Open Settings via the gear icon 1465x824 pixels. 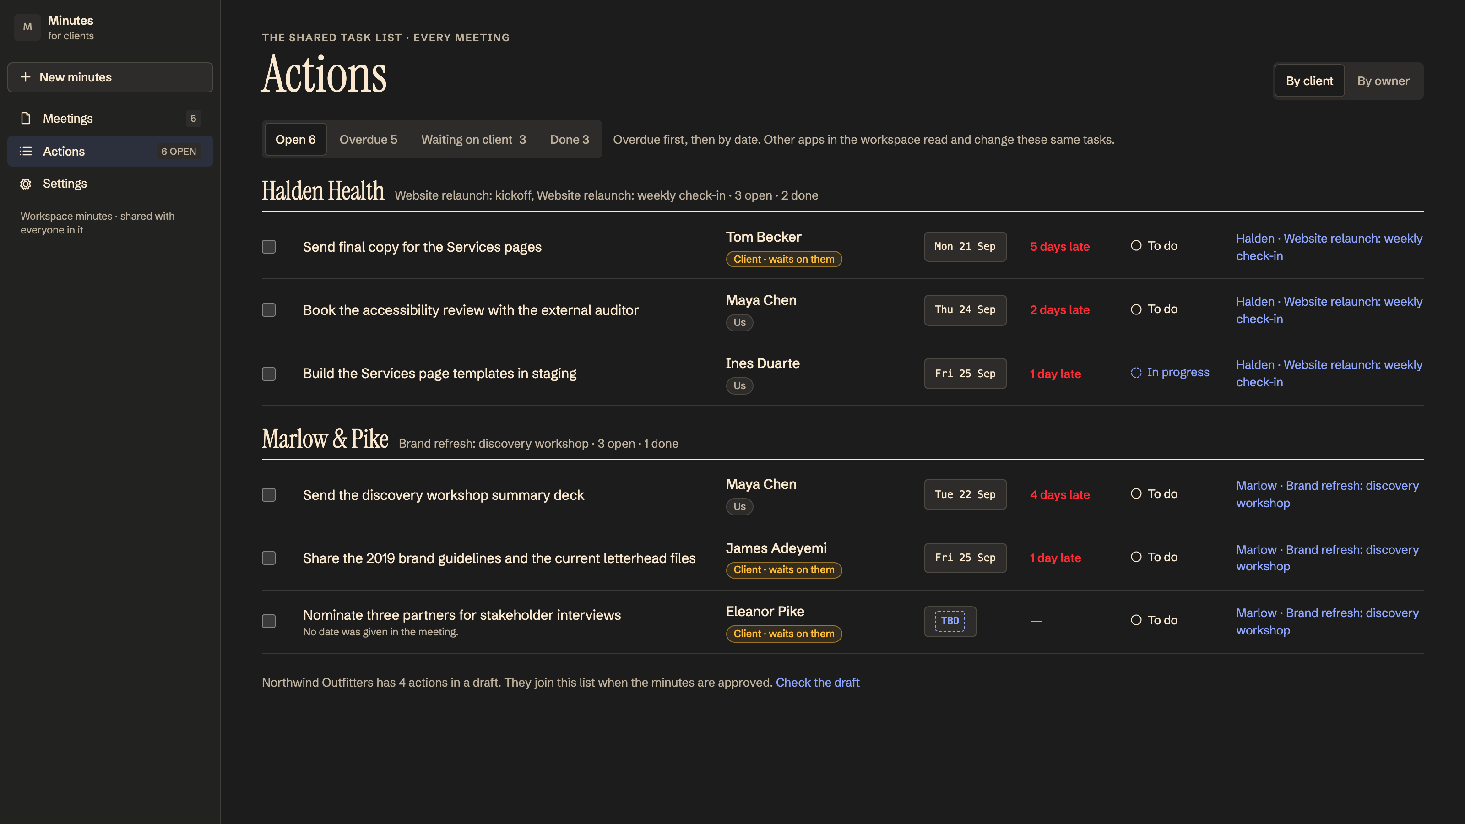coord(26,184)
